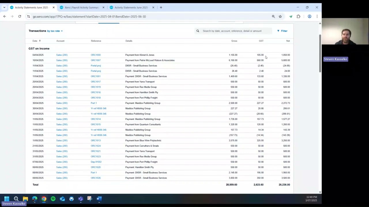Sort by the Account column header
Image resolution: width=369 pixels, height=207 pixels.
point(60,41)
